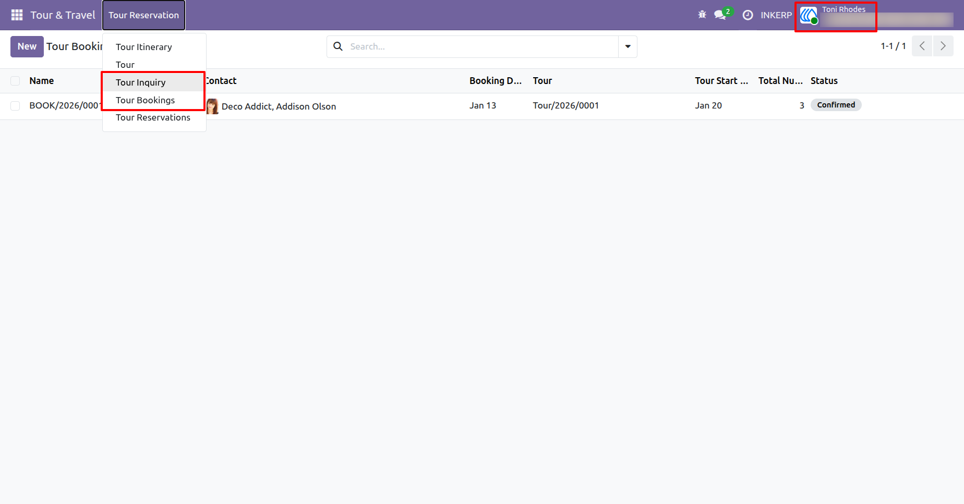The image size is (964, 504).
Task: Toggle the select-all header checkbox
Action: [x=15, y=81]
